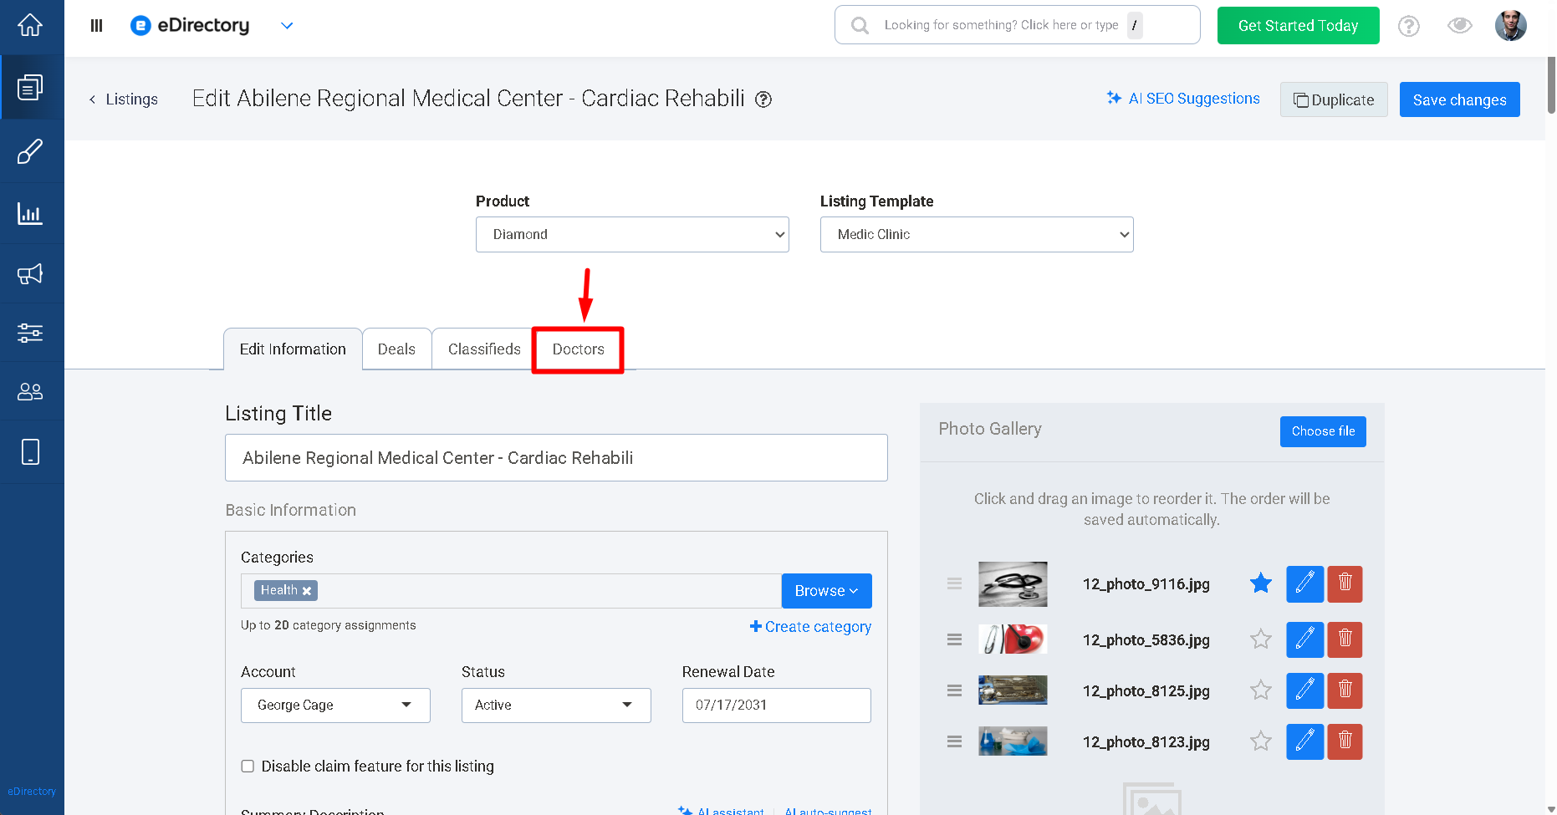Toggle the sidebar collapse bars icon
Screen dimensions: 1557x815
[96, 26]
